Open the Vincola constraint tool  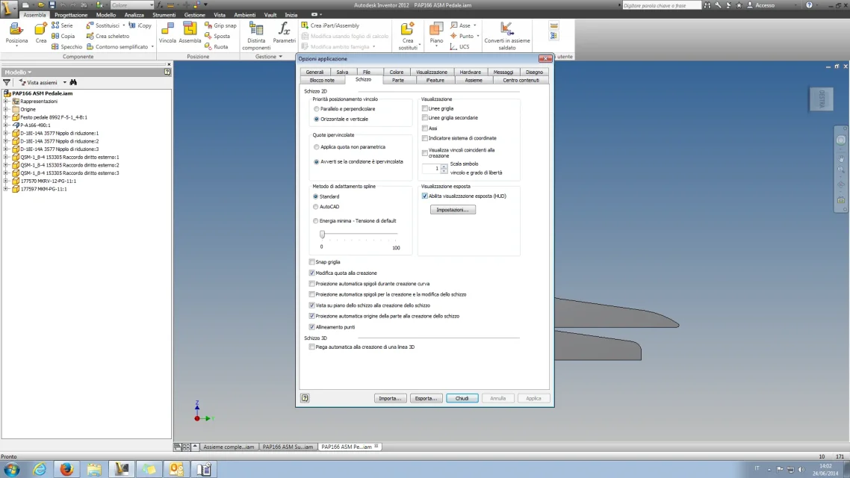[x=167, y=33]
